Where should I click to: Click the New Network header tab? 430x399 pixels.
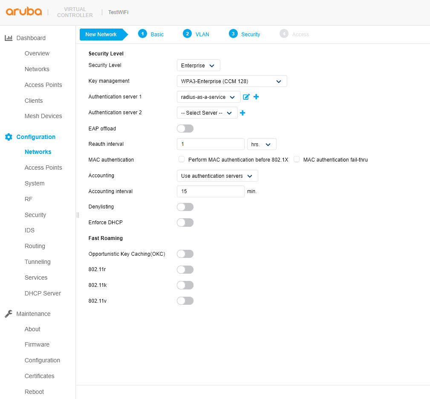(x=104, y=34)
